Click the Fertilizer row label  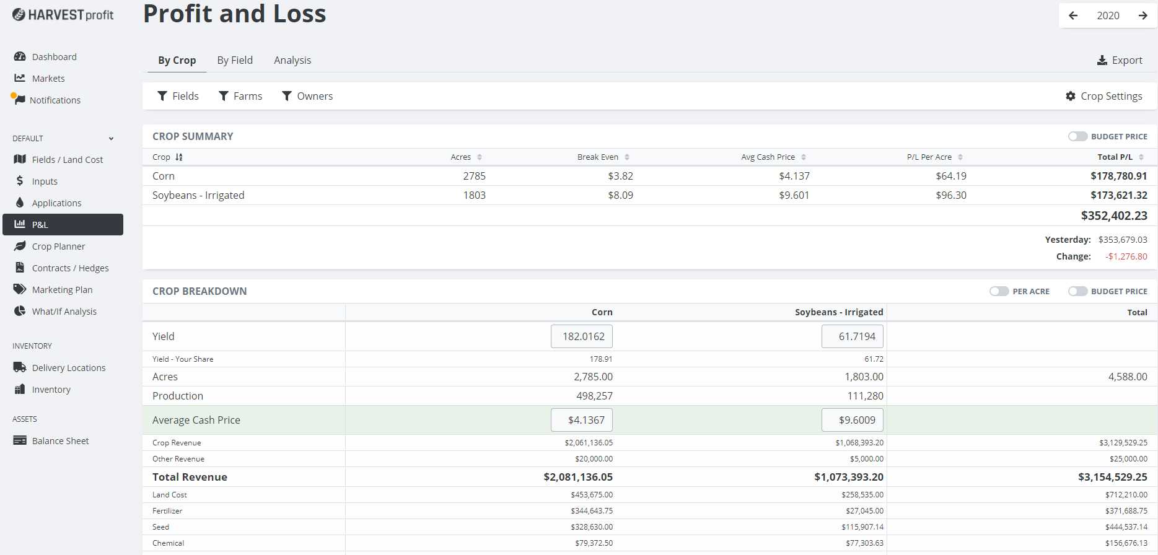167,511
